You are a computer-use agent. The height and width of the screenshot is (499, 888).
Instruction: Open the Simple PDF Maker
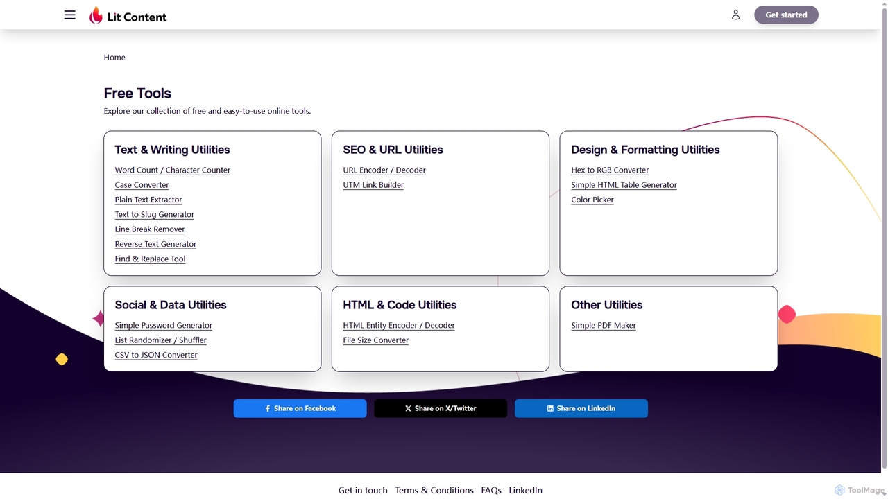coord(604,325)
